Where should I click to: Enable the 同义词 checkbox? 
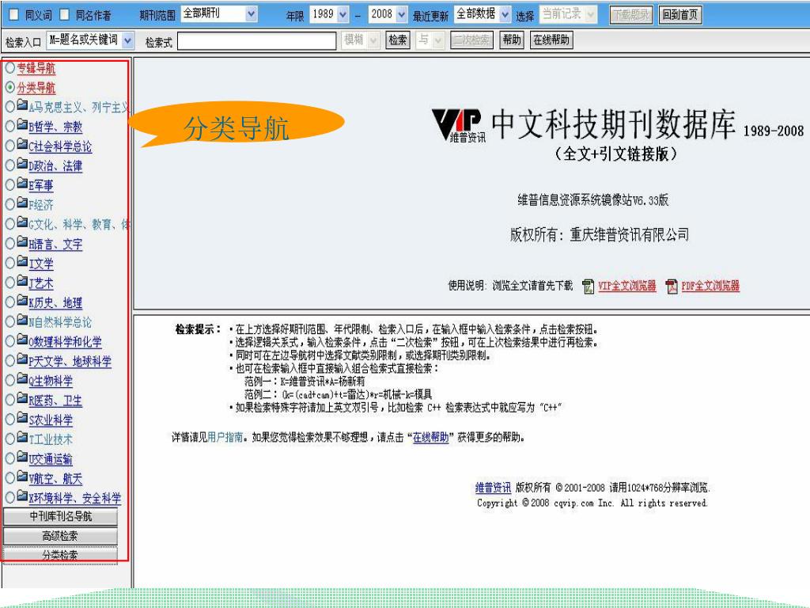[x=14, y=14]
